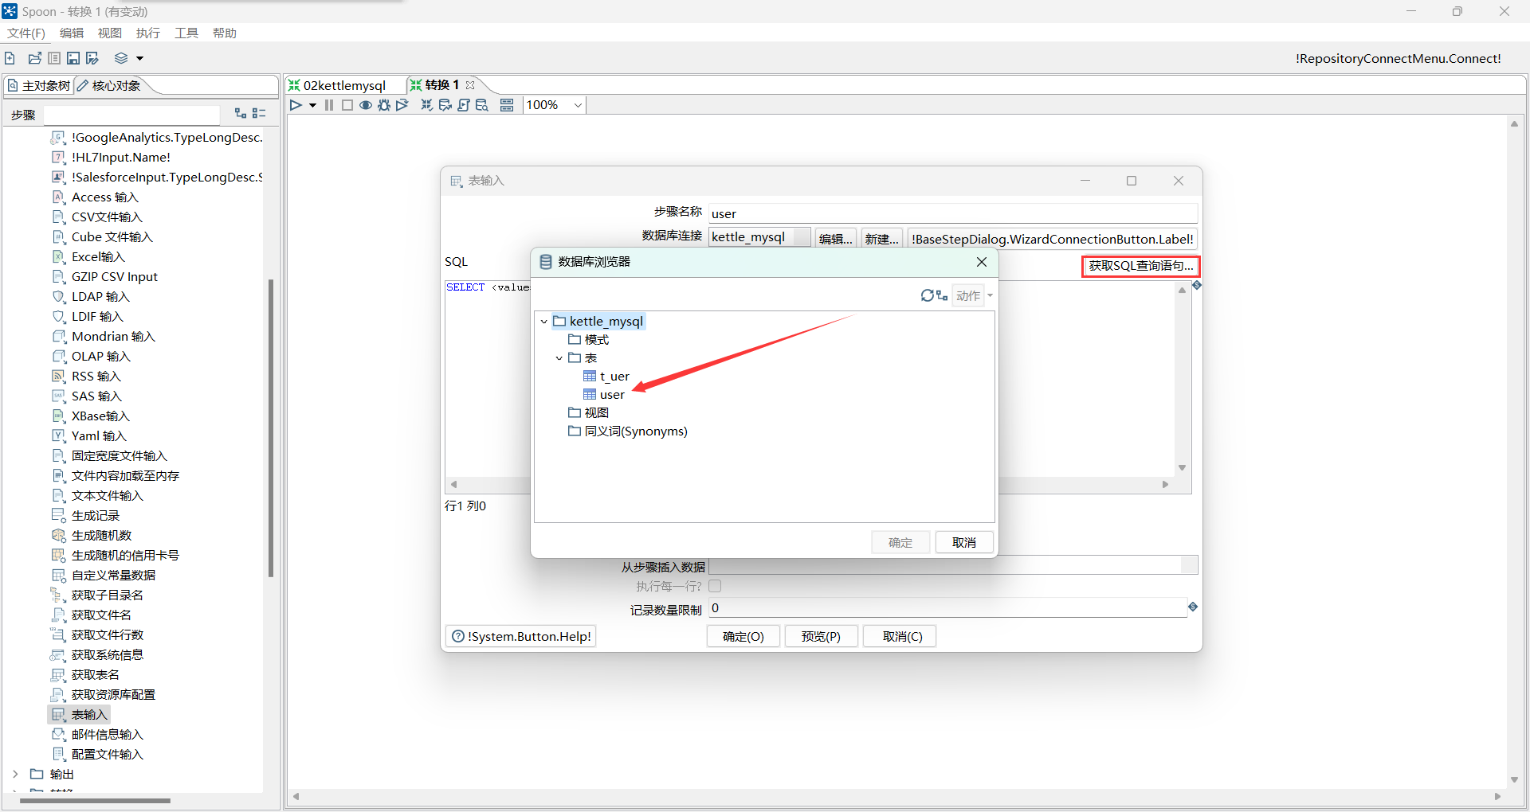Toggle the 执行每一行 checkbox

click(x=715, y=586)
